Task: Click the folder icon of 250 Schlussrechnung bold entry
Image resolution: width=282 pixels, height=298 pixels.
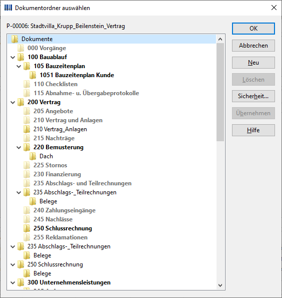Action: click(27, 228)
